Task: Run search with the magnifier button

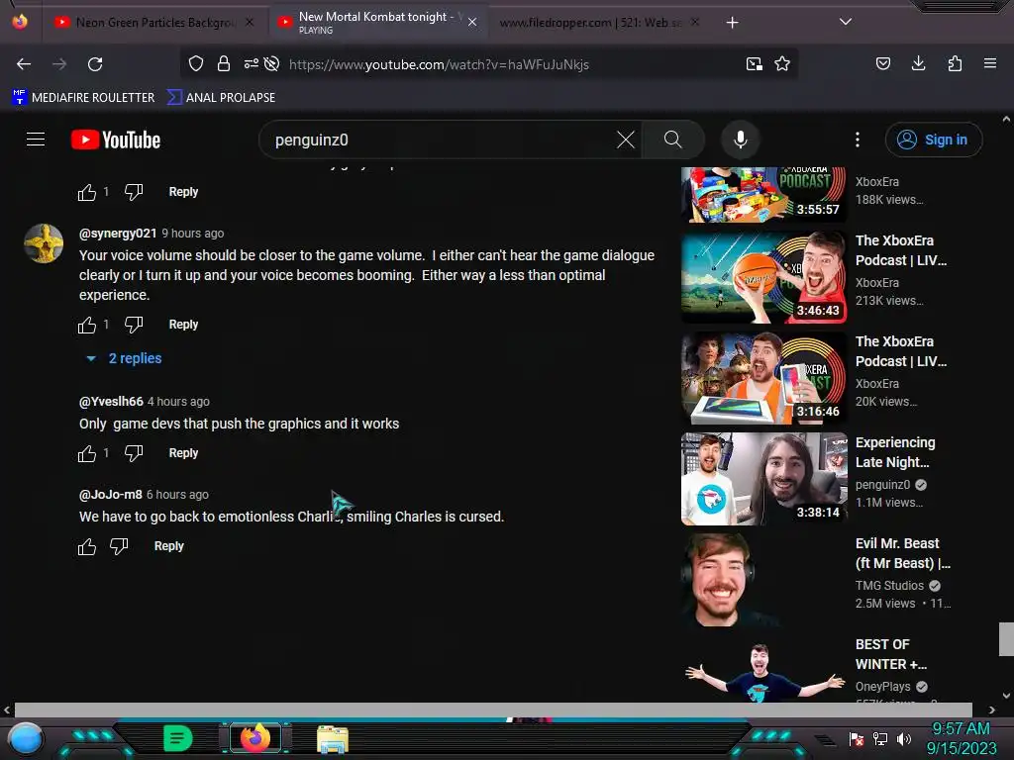Action: (x=673, y=140)
